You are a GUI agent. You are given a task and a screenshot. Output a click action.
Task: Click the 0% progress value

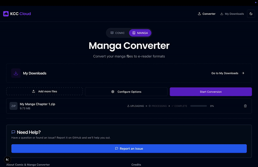click(x=212, y=106)
